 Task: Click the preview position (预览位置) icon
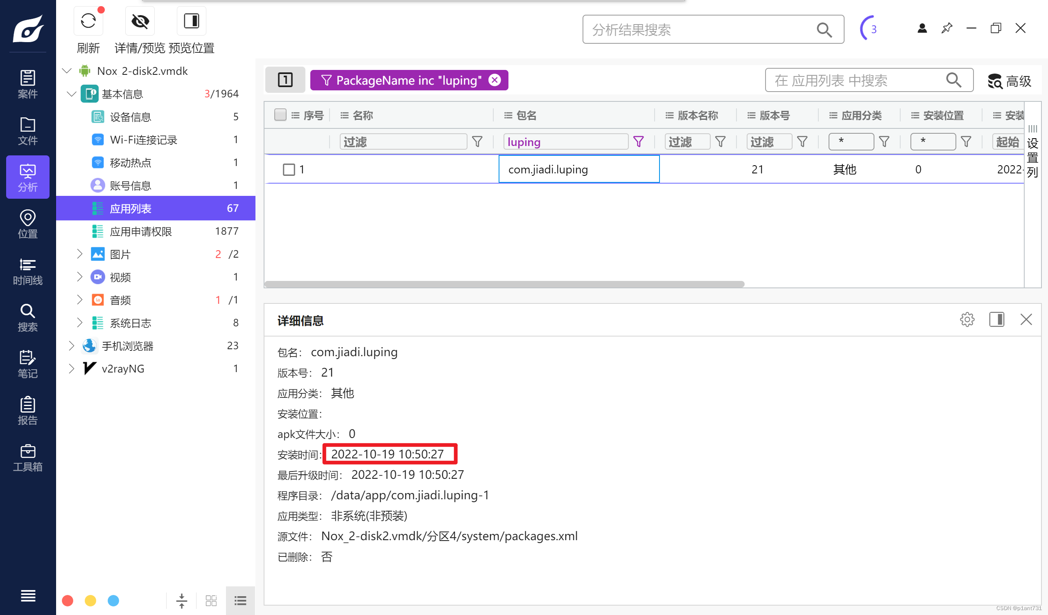tap(191, 22)
